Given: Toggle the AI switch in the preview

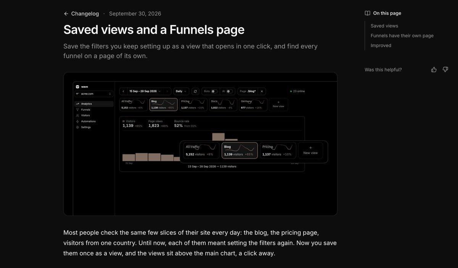Looking at the screenshot, I should click(x=229, y=91).
